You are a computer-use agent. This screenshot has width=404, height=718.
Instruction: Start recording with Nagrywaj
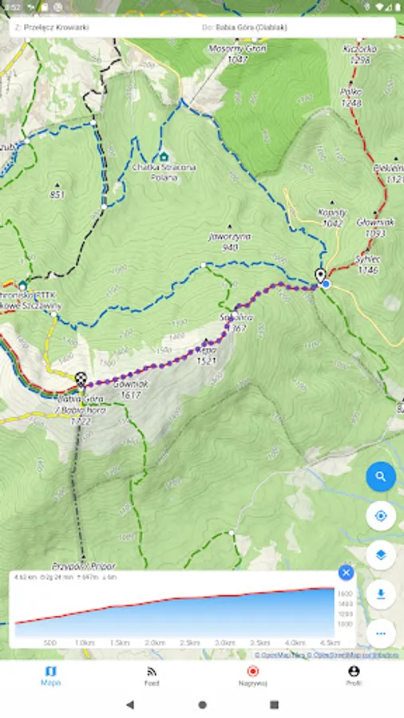coord(252,677)
